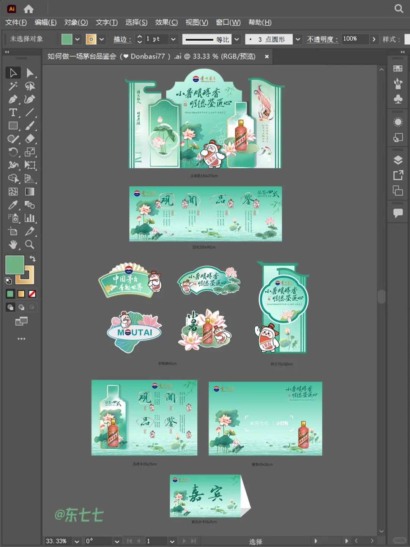Image resolution: width=410 pixels, height=547 pixels.
Task: Select the Blend tool
Action: pyautogui.click(x=30, y=205)
